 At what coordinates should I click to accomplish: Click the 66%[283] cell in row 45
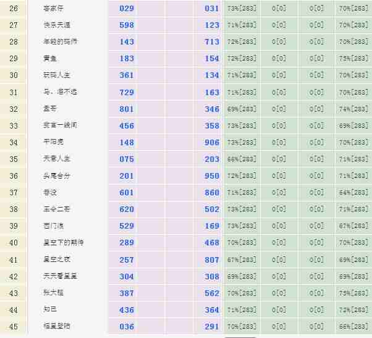coord(353,327)
